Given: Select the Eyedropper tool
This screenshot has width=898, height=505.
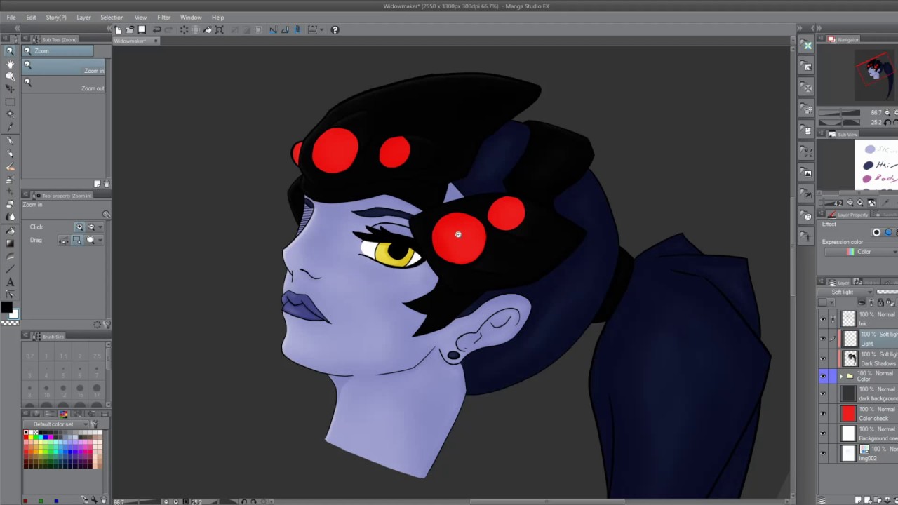Looking at the screenshot, I should point(10,127).
